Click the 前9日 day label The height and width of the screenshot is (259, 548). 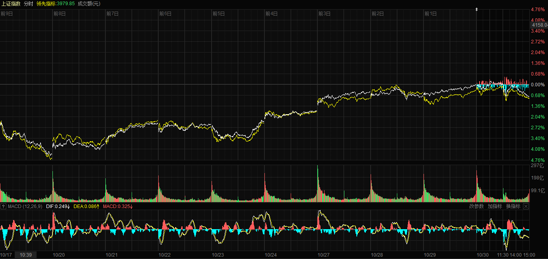(x=7, y=14)
